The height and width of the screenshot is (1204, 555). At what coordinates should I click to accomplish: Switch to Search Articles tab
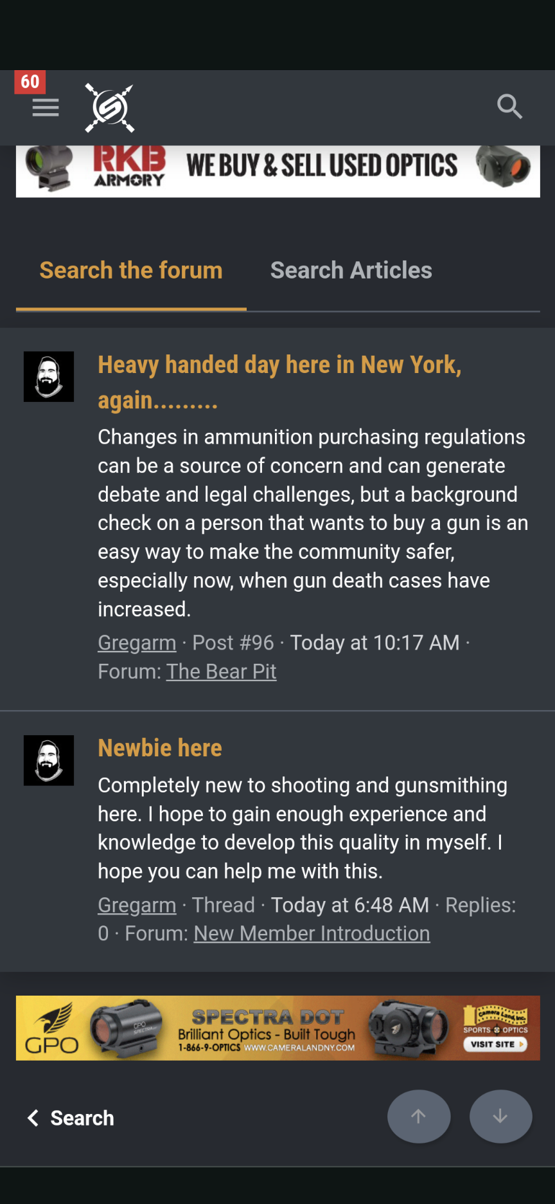point(351,271)
